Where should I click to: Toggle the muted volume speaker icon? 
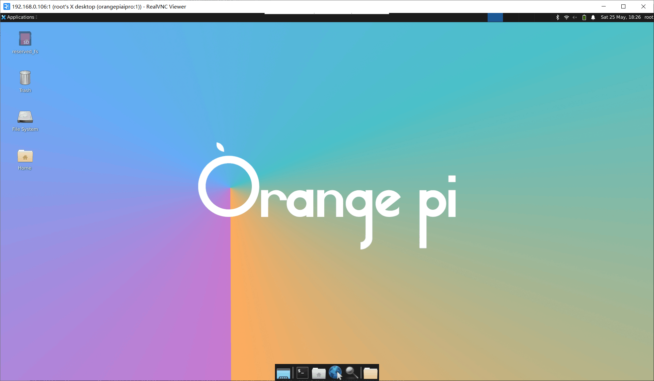575,17
